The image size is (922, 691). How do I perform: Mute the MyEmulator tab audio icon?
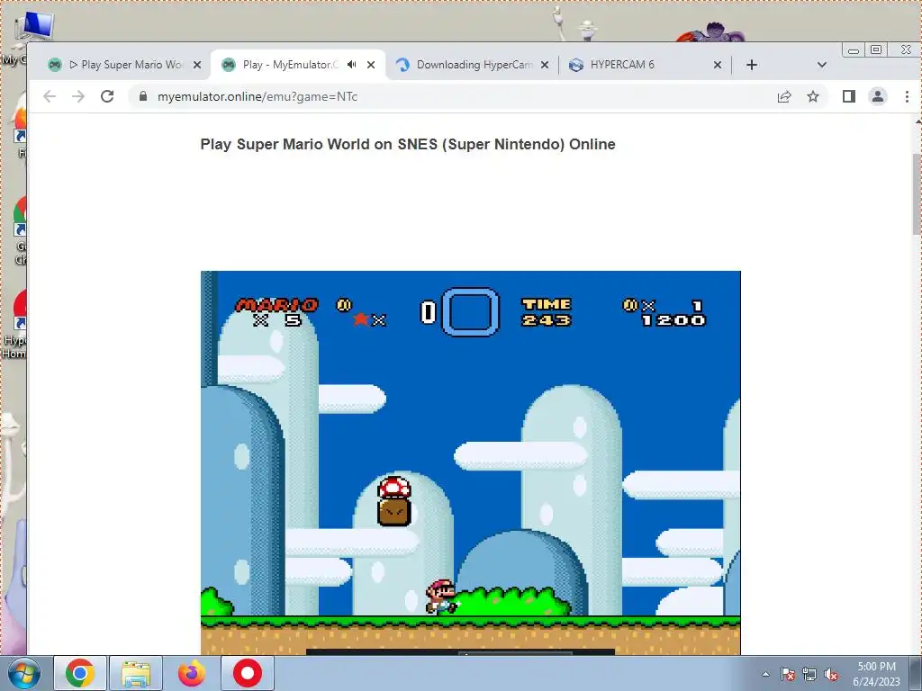(352, 65)
